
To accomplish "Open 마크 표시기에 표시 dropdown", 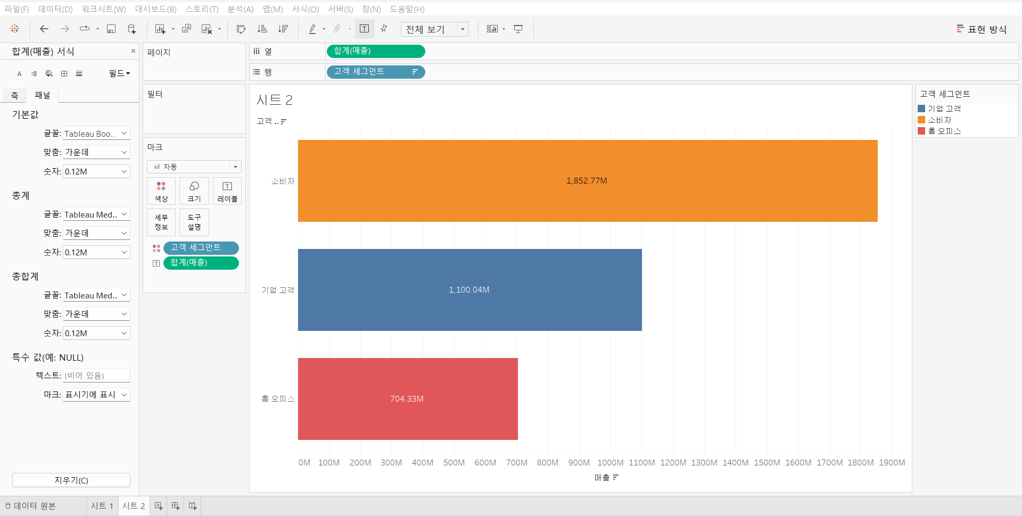I will point(96,395).
